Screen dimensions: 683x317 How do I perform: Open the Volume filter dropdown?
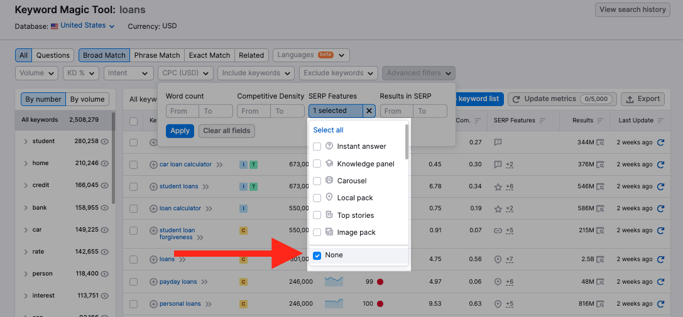(36, 73)
